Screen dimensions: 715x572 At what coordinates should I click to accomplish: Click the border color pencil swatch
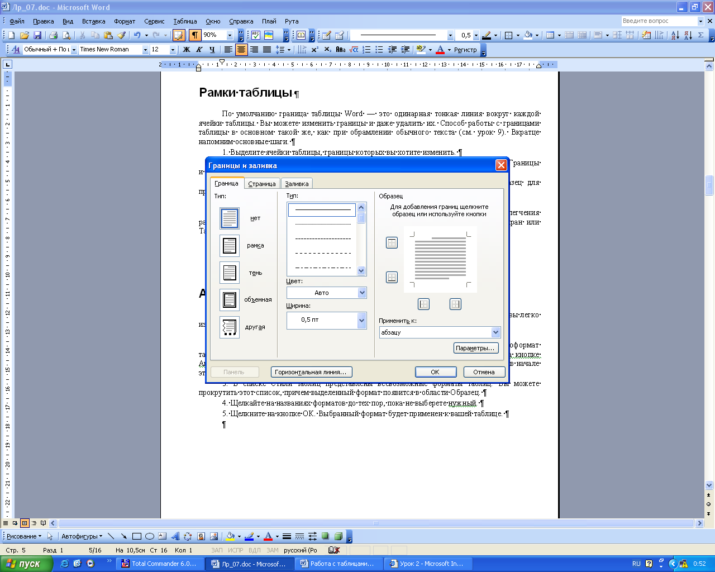(487, 35)
